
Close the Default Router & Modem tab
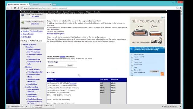pos(28,5)
